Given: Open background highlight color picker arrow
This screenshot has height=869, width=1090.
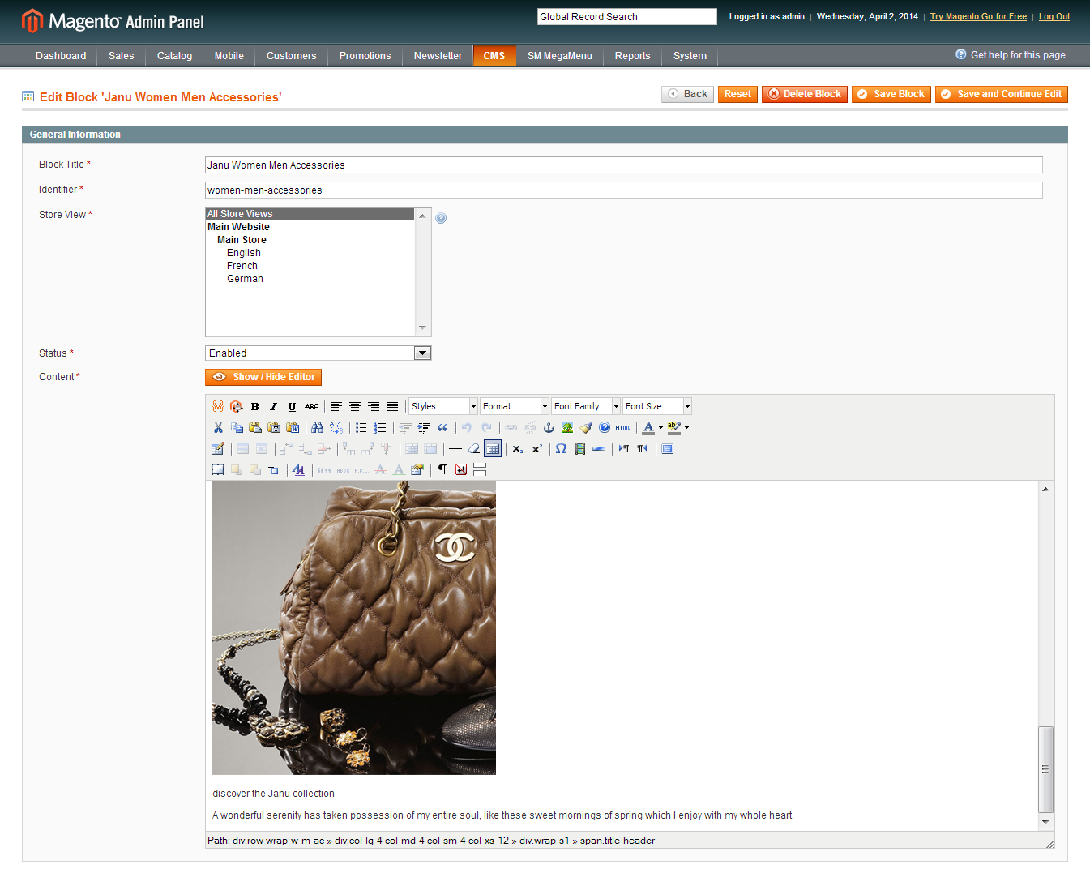Looking at the screenshot, I should (686, 427).
